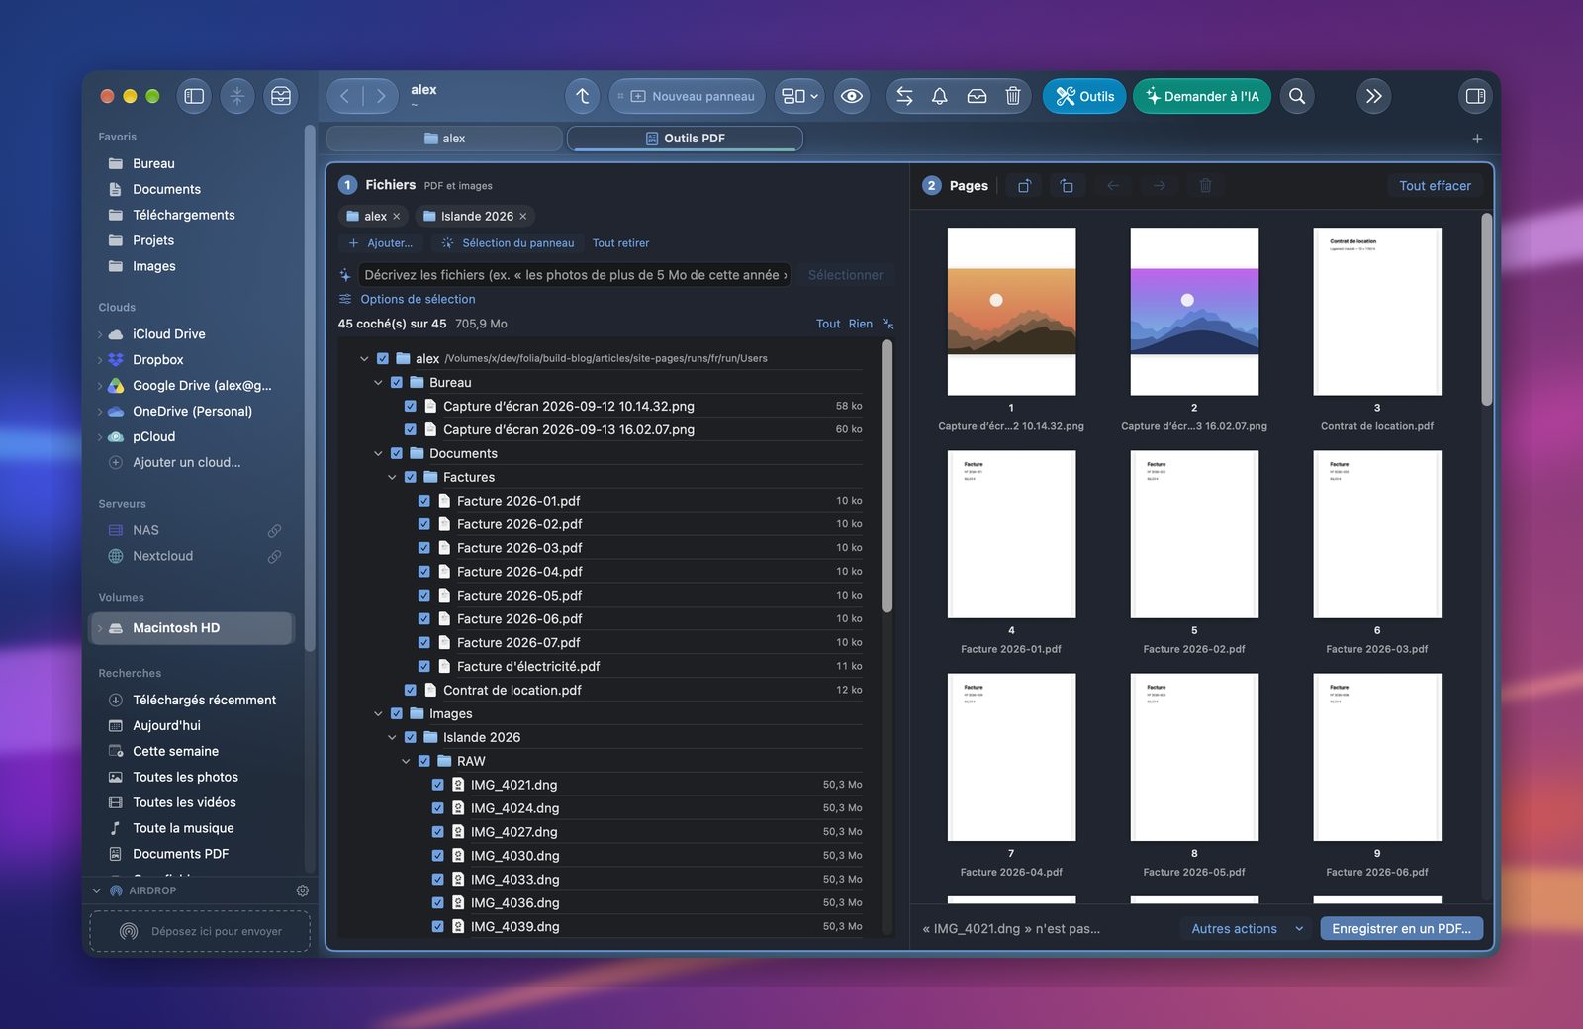Click the collapse-all icon next to Rien
The image size is (1583, 1029).
tap(888, 324)
